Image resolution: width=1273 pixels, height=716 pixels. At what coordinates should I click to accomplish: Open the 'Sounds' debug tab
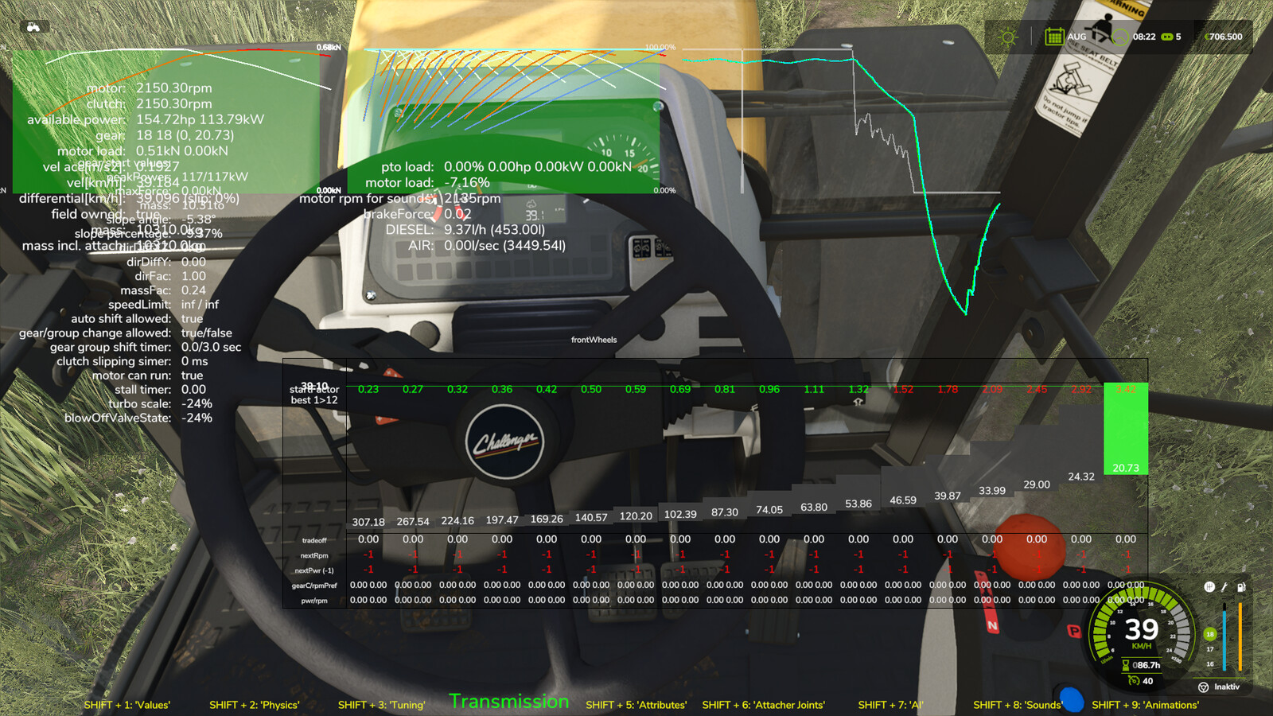tap(1024, 705)
